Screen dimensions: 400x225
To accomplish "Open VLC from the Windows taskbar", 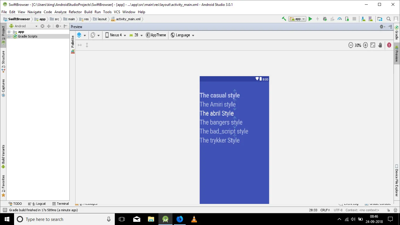I will (x=194, y=219).
